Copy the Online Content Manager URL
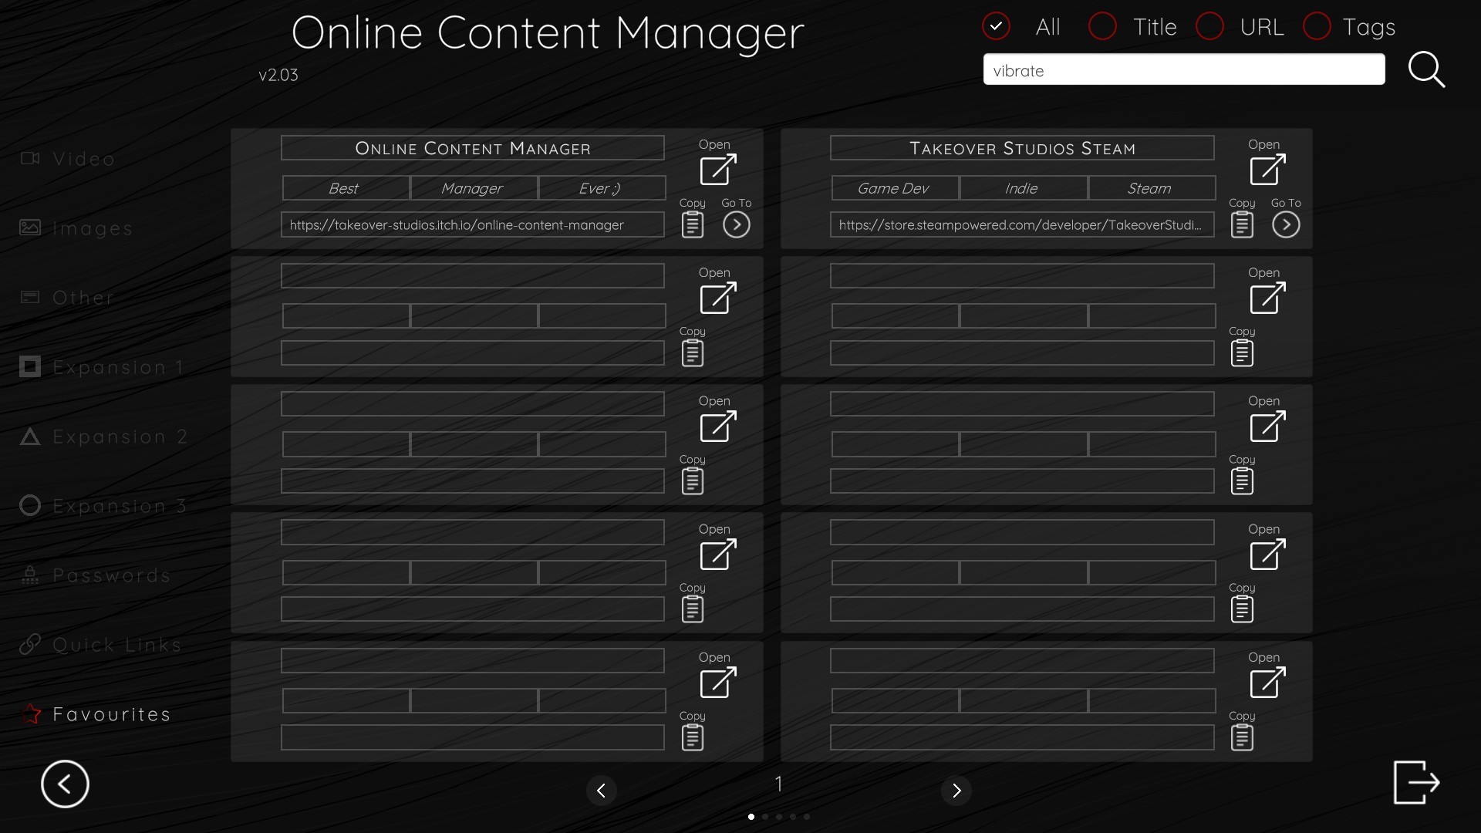Screen dimensions: 1481x833 (692, 224)
